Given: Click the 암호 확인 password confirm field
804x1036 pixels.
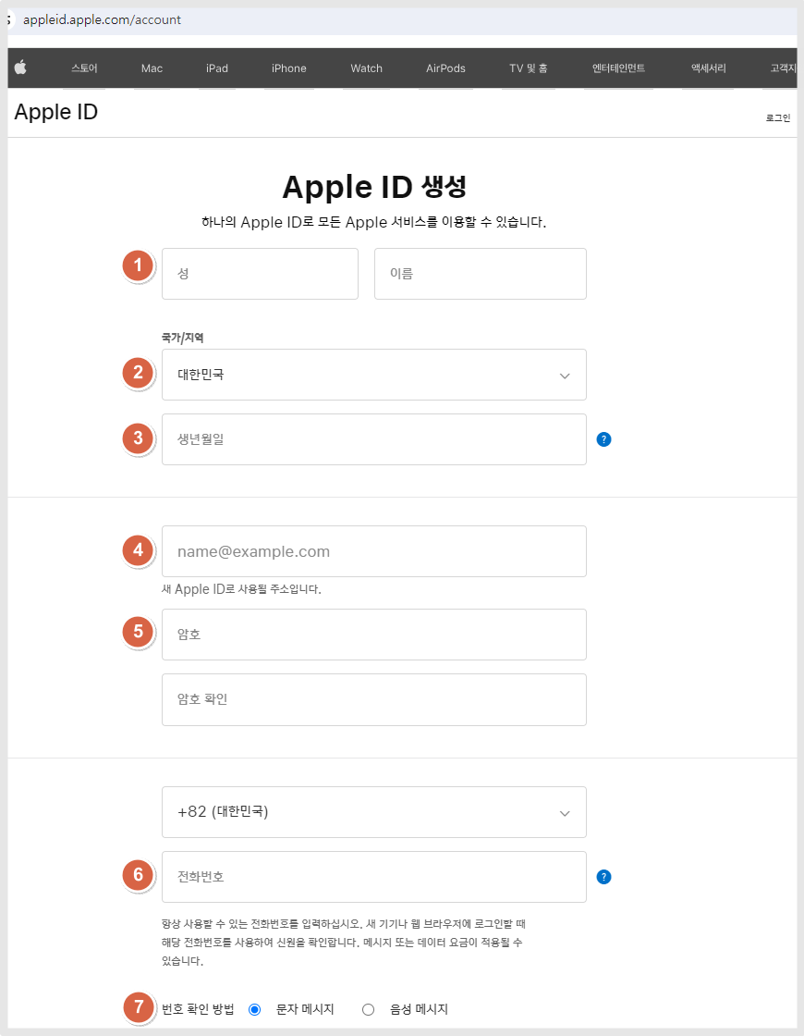Looking at the screenshot, I should click(373, 699).
